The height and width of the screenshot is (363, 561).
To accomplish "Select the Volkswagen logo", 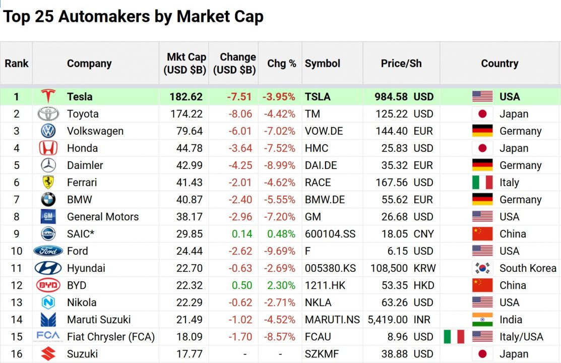I will pos(48,131).
